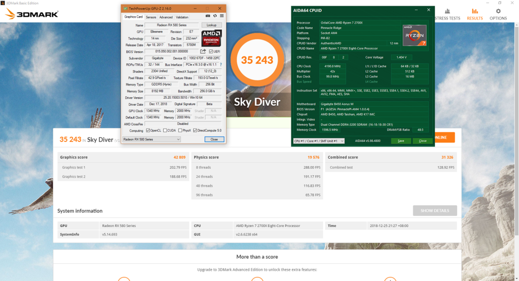This screenshot has width=519, height=281.
Task: Click the Device ID value 1002 67DF - 1458 22FC
Action: coord(205,58)
